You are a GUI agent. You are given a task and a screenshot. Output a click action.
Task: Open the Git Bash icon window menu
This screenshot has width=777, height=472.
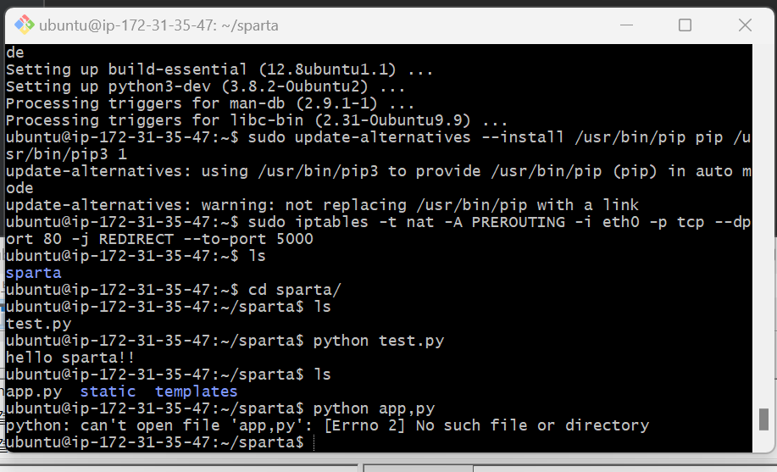click(x=24, y=25)
